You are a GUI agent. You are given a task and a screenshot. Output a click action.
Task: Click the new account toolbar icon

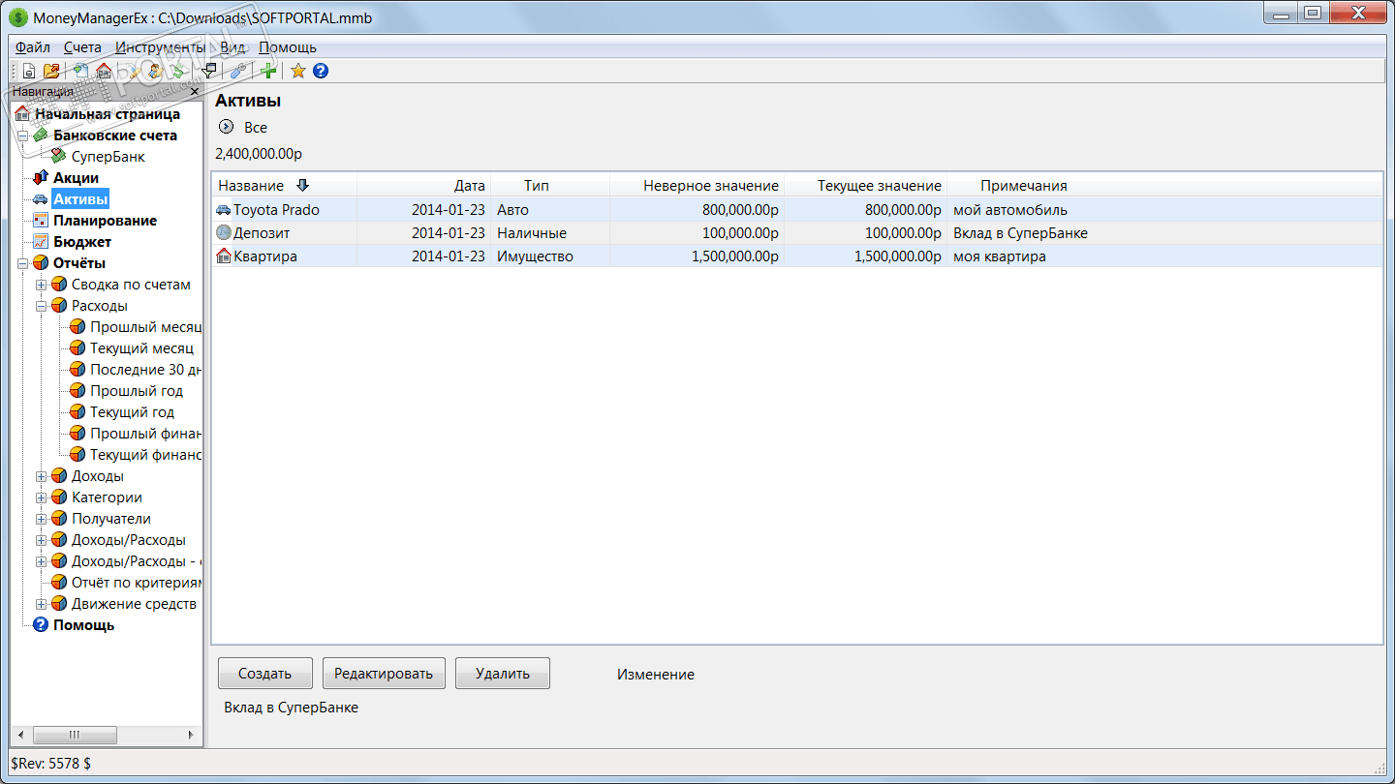tap(80, 71)
